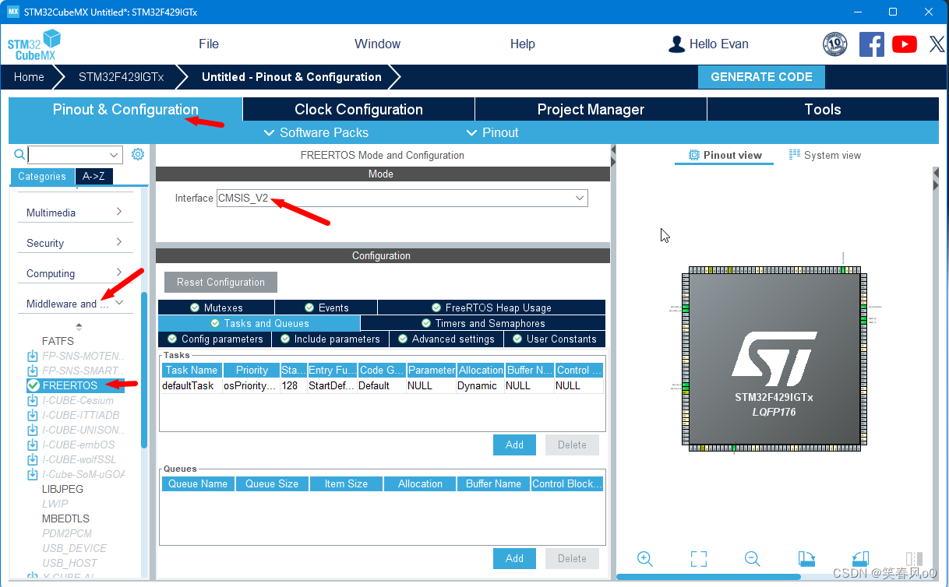Open the Timers and Semaphores tab
The height and width of the screenshot is (587, 949).
point(483,323)
